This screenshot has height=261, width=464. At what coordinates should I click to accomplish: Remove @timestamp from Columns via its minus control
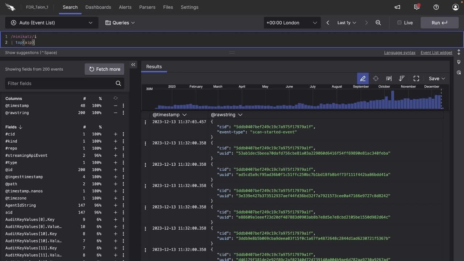coord(115,105)
